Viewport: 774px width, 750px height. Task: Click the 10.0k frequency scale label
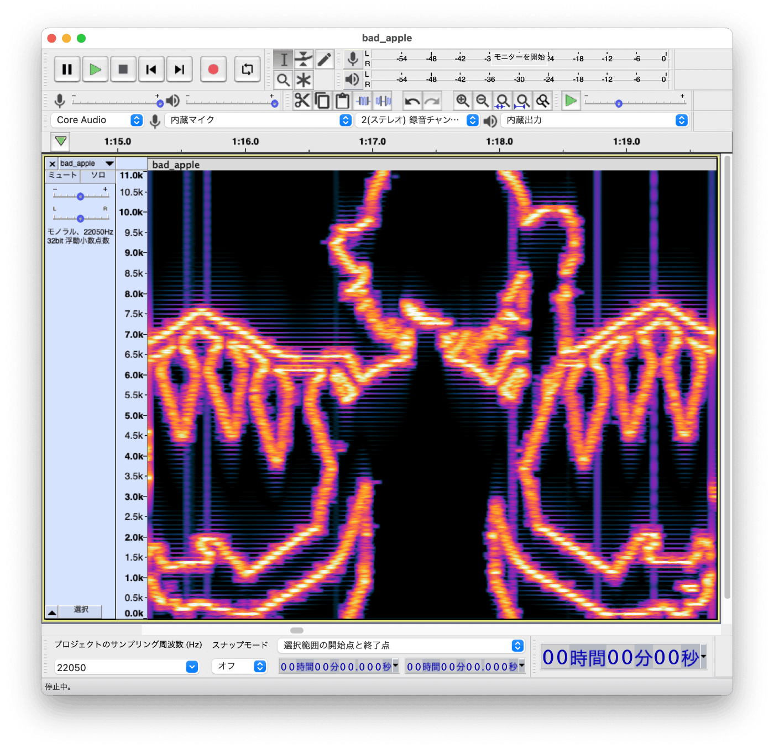tap(132, 212)
